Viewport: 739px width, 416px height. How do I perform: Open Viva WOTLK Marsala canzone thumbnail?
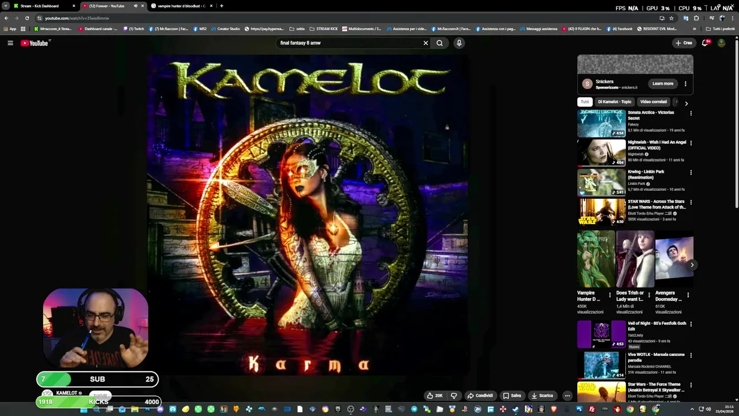pyautogui.click(x=602, y=365)
